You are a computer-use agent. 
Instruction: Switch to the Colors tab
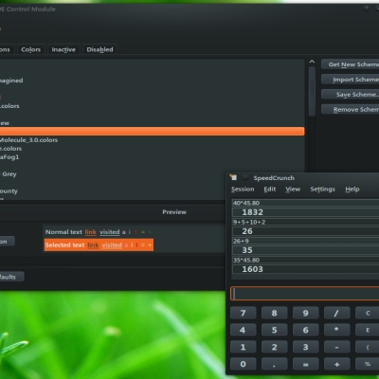(30, 49)
